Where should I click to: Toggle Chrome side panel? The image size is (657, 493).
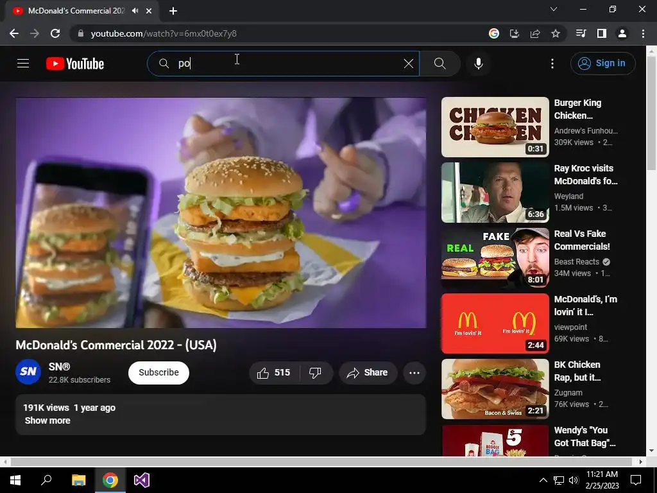(x=602, y=33)
